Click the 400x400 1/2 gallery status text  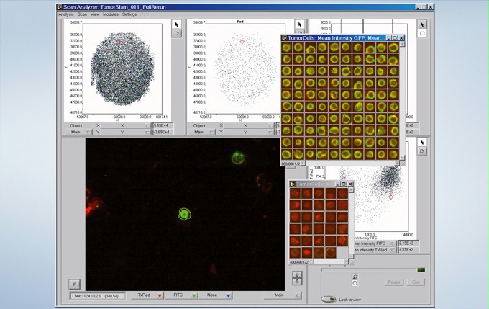pos(299,262)
